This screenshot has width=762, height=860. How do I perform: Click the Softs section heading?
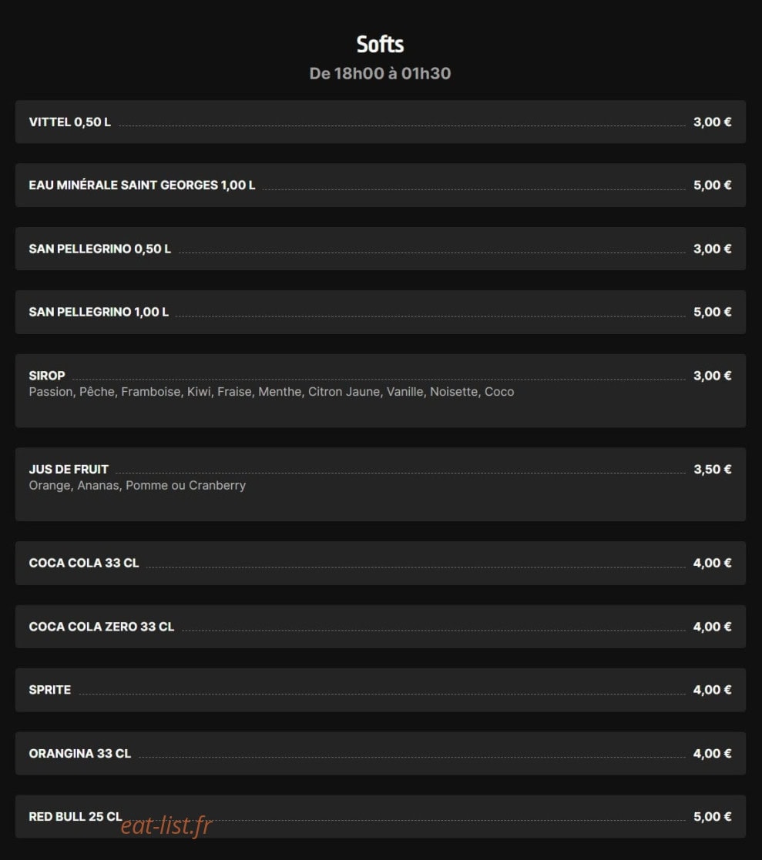tap(380, 45)
